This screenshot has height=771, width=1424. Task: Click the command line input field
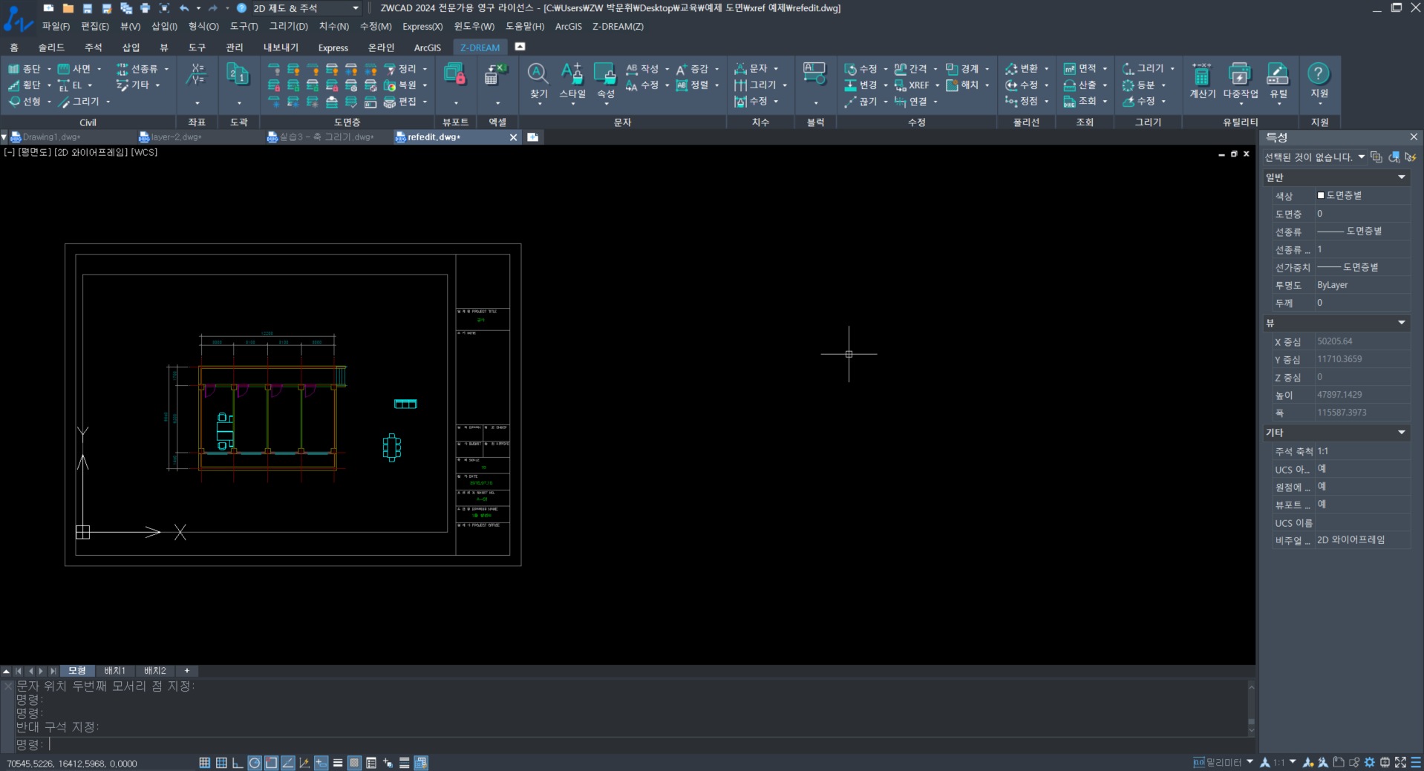(x=650, y=744)
